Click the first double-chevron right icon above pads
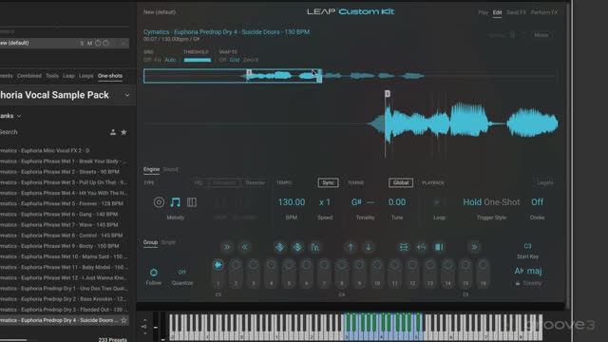The image size is (608, 342). coord(227,247)
